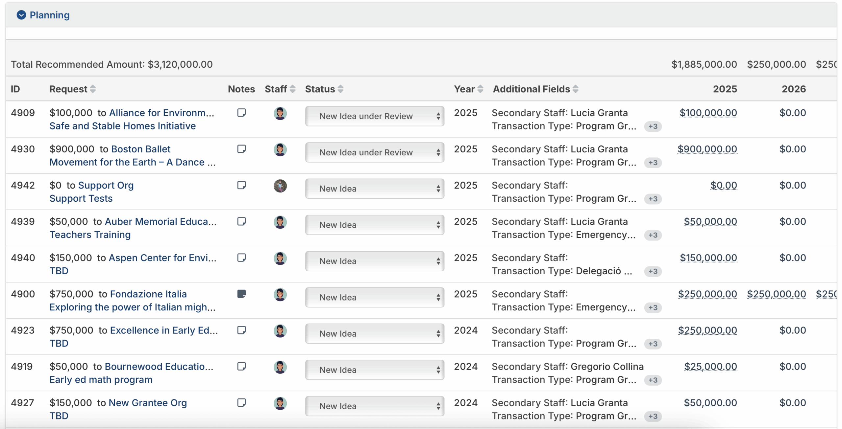
Task: Click staff avatar for request 4919
Action: click(280, 367)
